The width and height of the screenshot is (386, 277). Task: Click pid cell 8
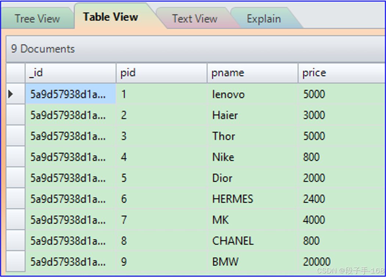pos(162,240)
